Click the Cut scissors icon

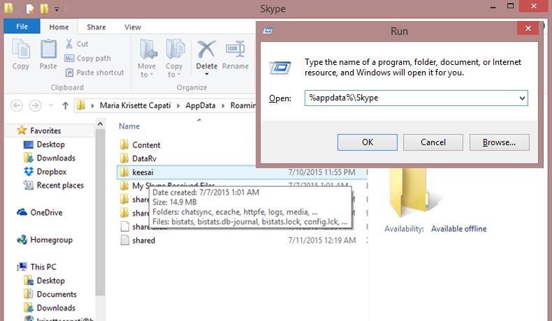pos(69,43)
